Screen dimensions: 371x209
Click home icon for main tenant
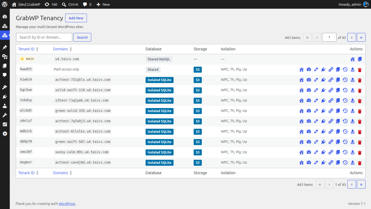point(353,59)
